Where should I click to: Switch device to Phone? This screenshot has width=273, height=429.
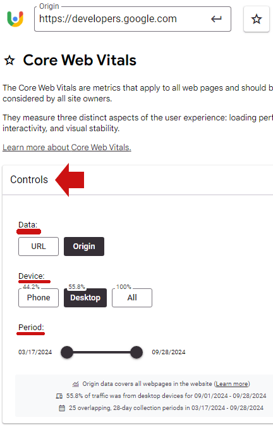[39, 298]
